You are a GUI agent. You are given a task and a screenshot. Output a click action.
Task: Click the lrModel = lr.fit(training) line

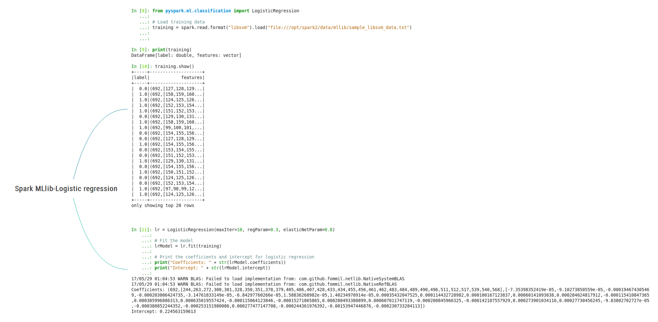point(188,246)
